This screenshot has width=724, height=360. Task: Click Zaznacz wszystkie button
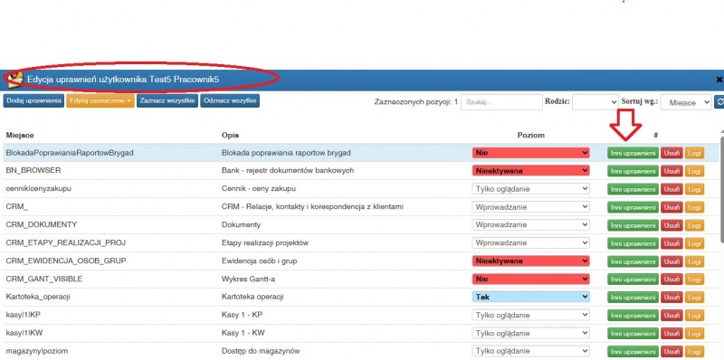click(167, 101)
